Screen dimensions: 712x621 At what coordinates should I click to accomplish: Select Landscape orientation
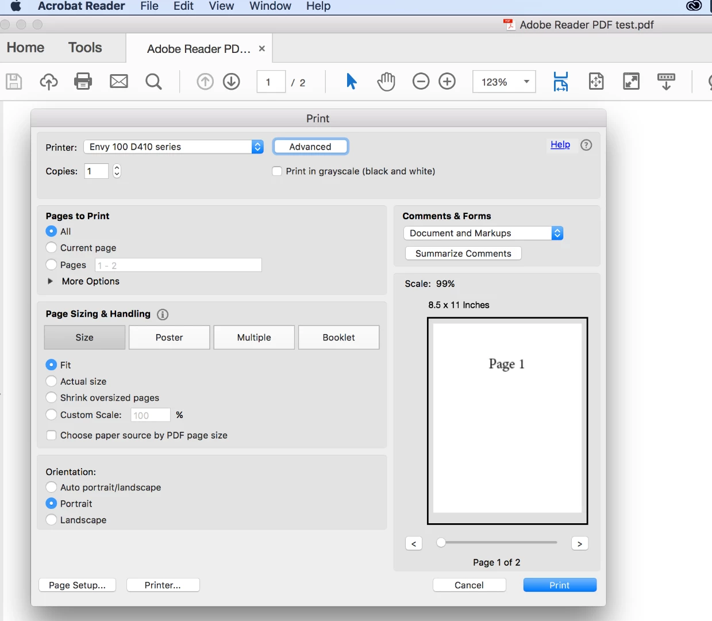pos(51,520)
